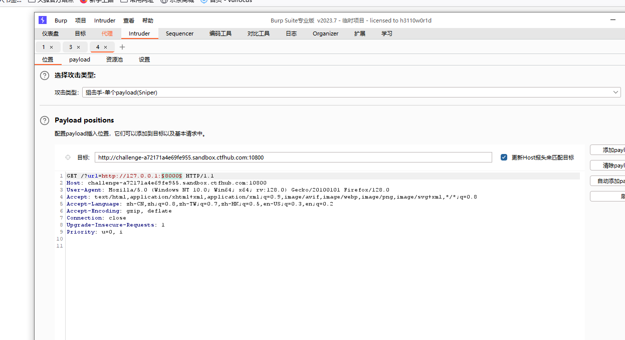Open help for Payload positions section
This screenshot has width=625, height=340.
coord(45,120)
